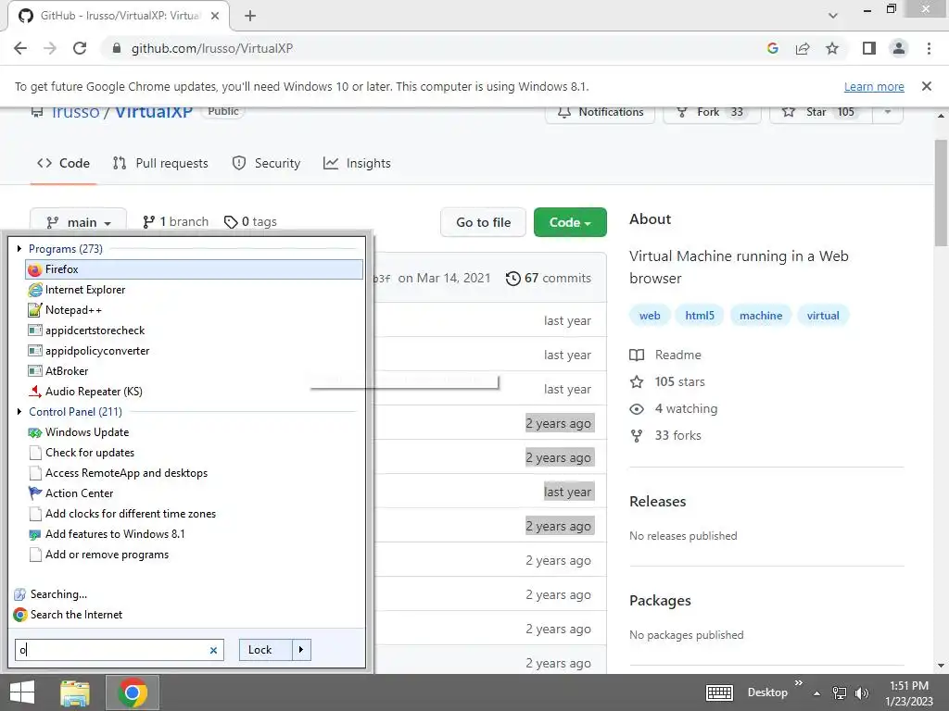
Task: Bookmark this page with star icon
Action: [x=832, y=48]
